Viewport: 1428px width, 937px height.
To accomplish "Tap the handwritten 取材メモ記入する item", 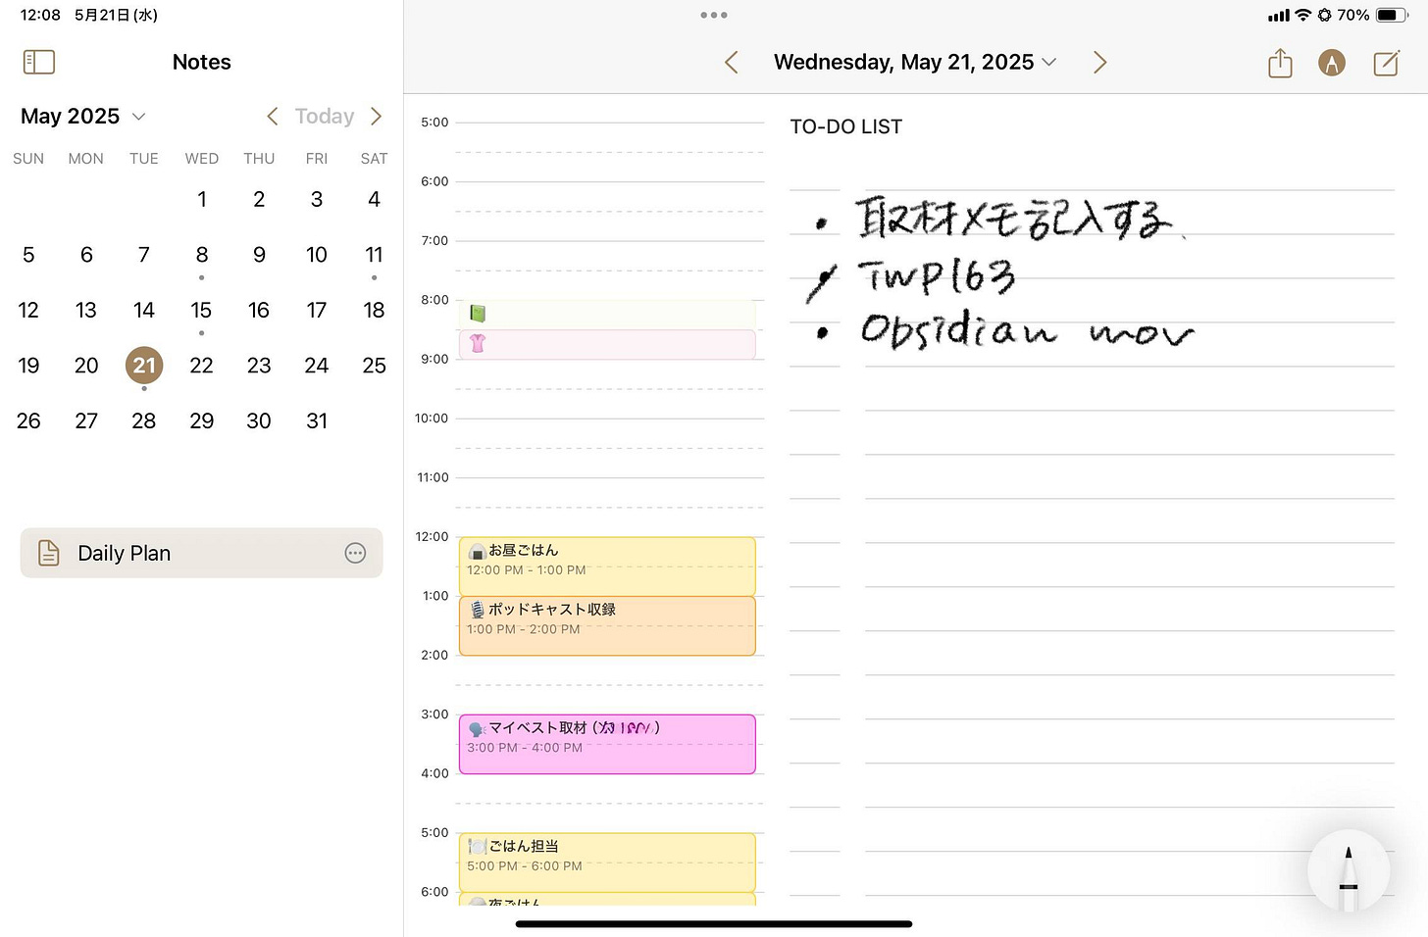I will (x=1014, y=218).
